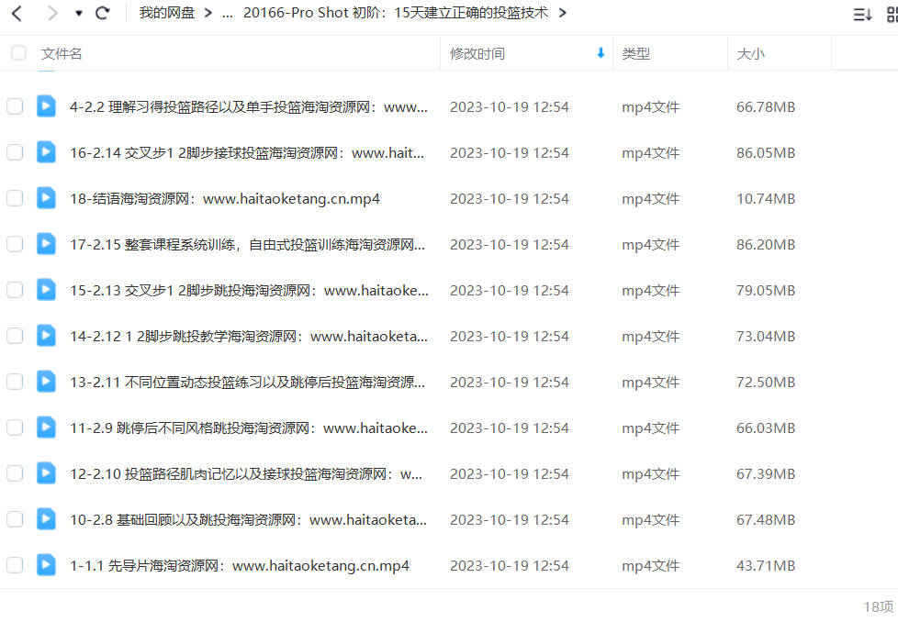Switch to grid view layout
The height and width of the screenshot is (622, 898).
pos(892,15)
